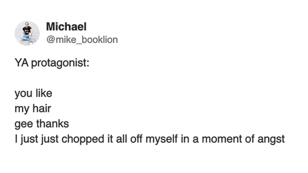308x173 pixels.
Task: Click Michael's profile avatar photo
Action: [27, 33]
